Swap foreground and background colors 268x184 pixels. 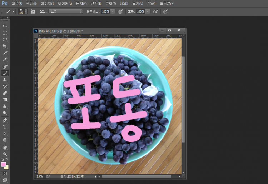coord(7,159)
